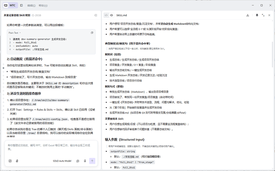Toggle the sidebar panel icon beside MTC
Viewport: 275px width, 171px height.
click(x=22, y=6)
